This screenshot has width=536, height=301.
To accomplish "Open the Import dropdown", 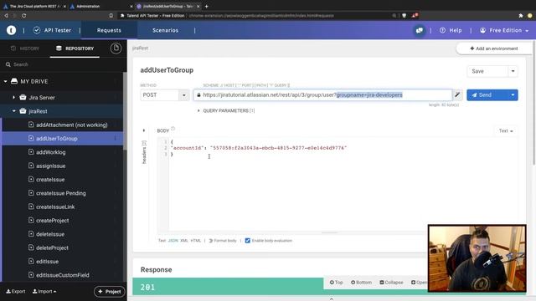I will tap(44, 292).
